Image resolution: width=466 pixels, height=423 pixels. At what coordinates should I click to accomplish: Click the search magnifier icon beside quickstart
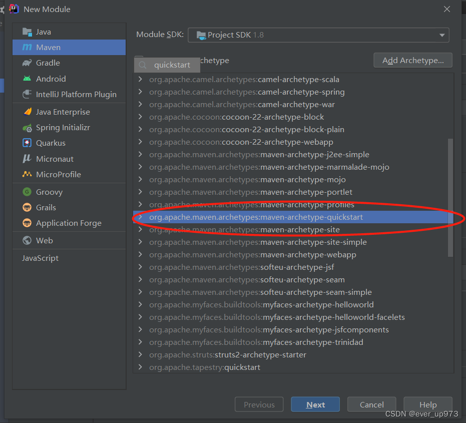tap(143, 65)
